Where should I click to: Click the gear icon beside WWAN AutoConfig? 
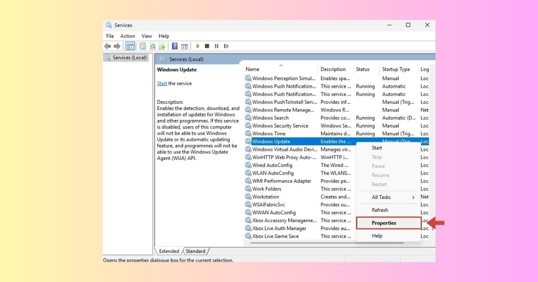[248, 213]
